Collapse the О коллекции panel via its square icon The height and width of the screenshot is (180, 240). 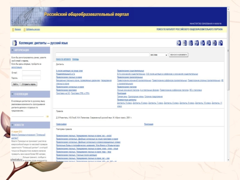coord(12,94)
